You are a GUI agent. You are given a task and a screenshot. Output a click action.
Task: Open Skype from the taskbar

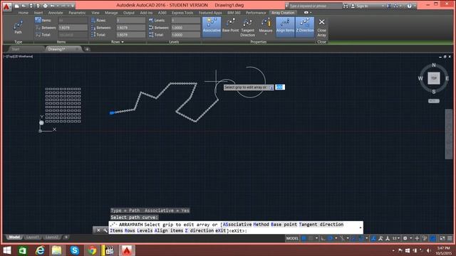(75, 250)
